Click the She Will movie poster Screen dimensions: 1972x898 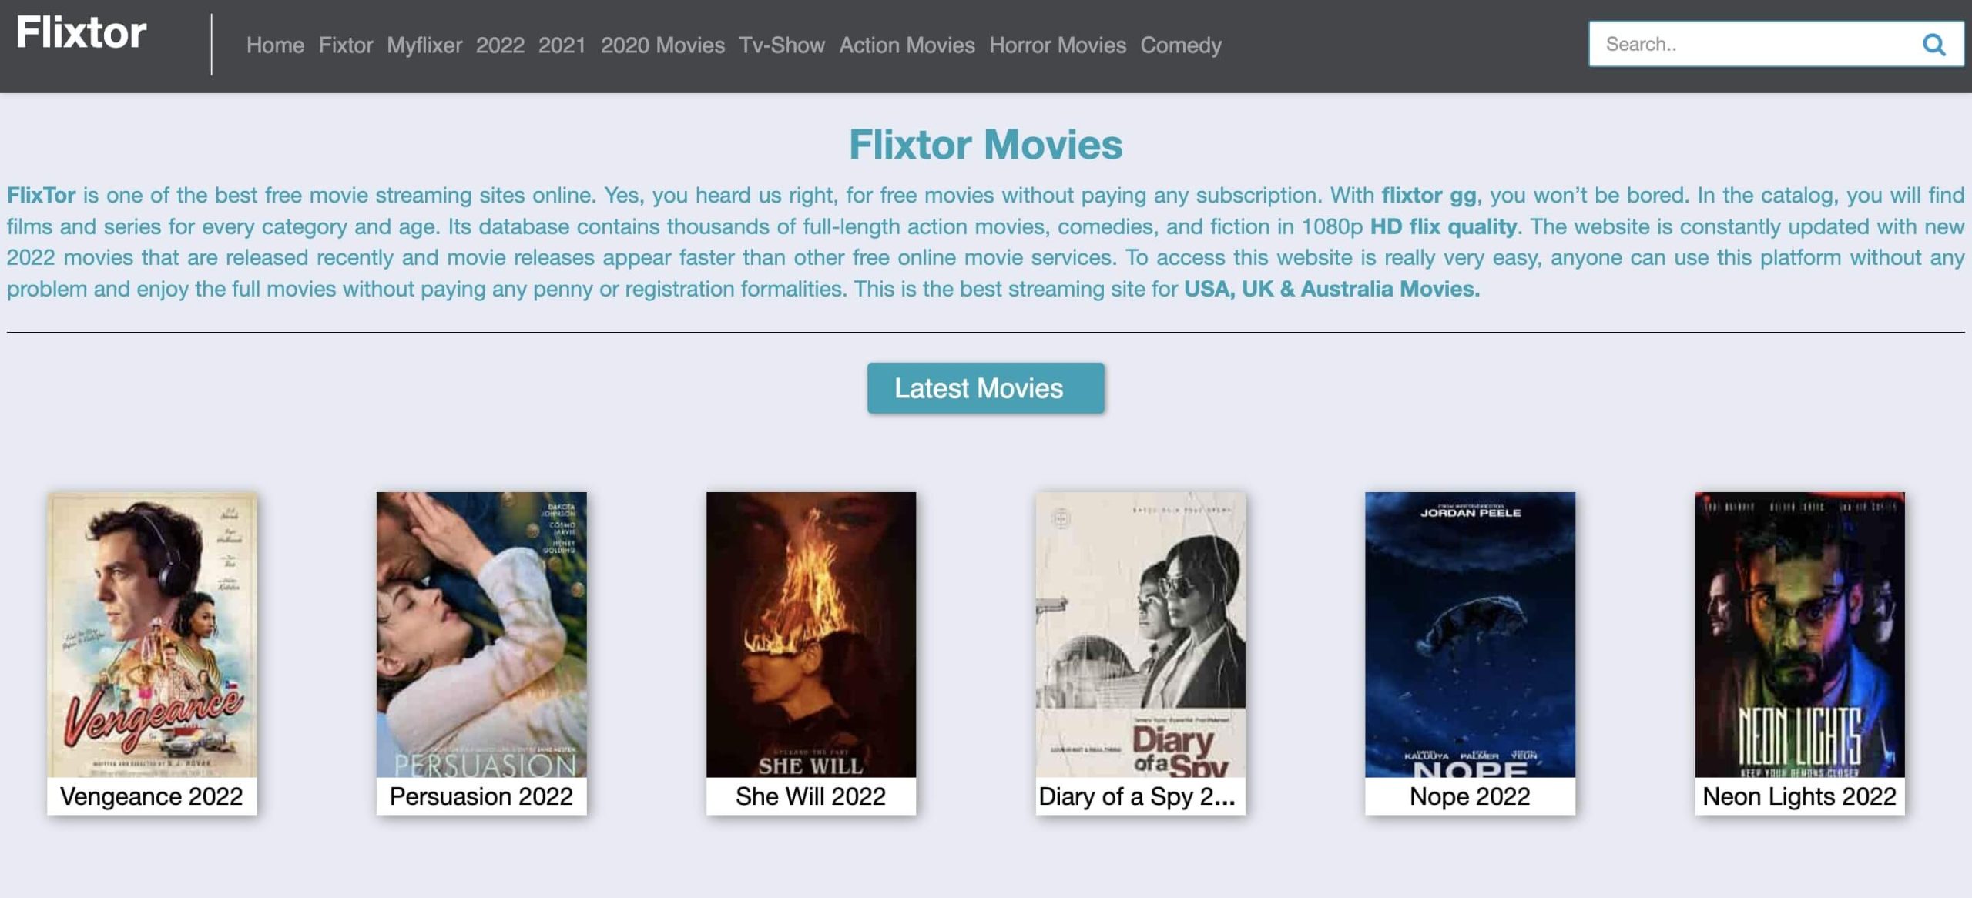point(810,635)
